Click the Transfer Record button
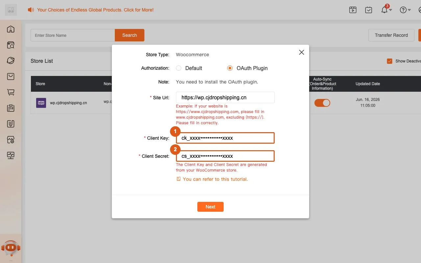Viewport: 421px width, 263px height. [391, 35]
